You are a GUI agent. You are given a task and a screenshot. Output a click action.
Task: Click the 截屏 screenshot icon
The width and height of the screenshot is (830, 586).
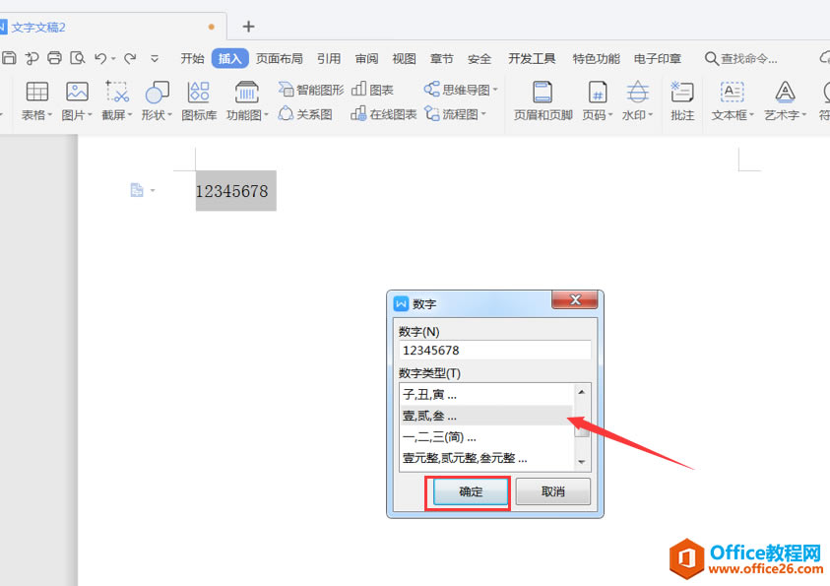(117, 93)
